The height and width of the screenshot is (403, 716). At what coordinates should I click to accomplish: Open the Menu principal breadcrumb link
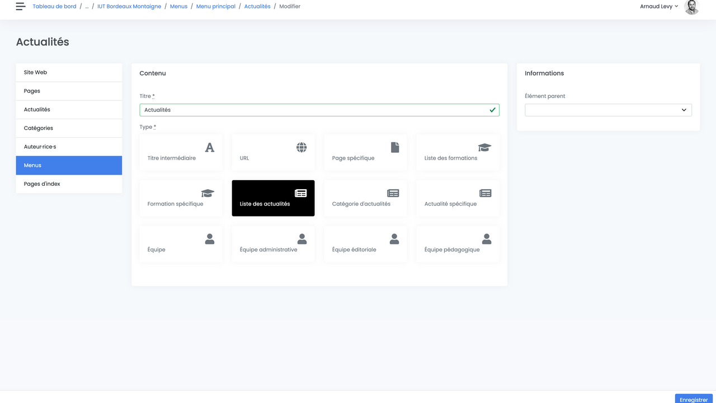(x=215, y=7)
